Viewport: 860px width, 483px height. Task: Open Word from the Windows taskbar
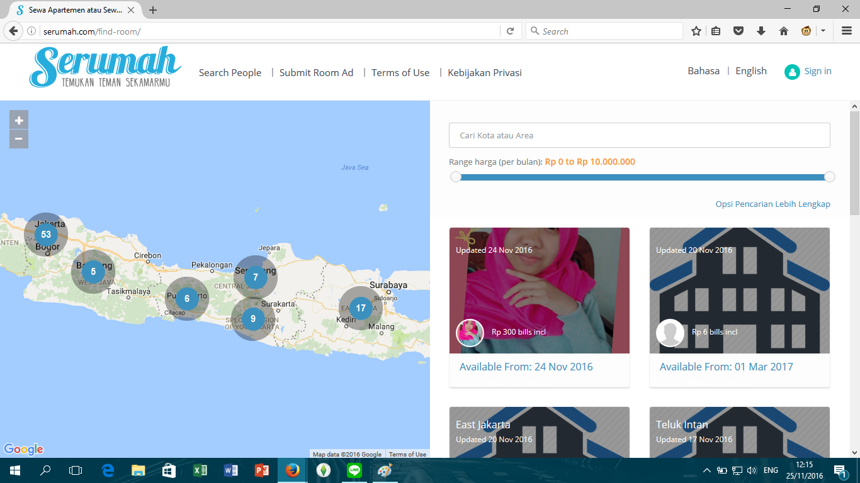231,470
